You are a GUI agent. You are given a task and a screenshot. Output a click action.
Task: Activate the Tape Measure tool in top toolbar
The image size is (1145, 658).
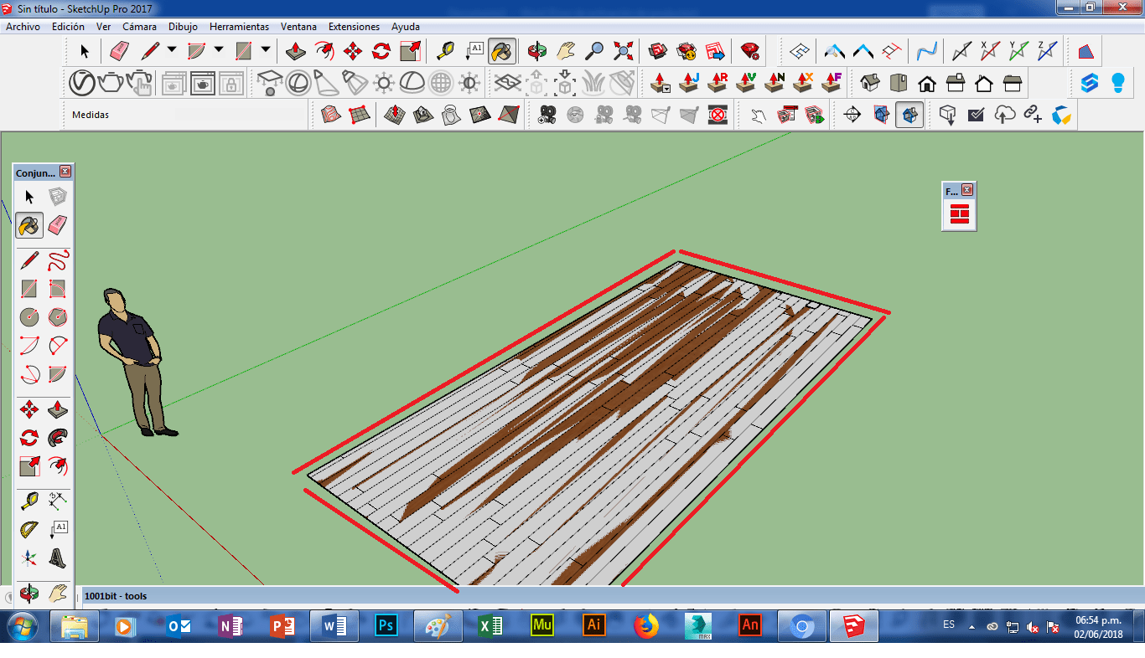coord(446,51)
